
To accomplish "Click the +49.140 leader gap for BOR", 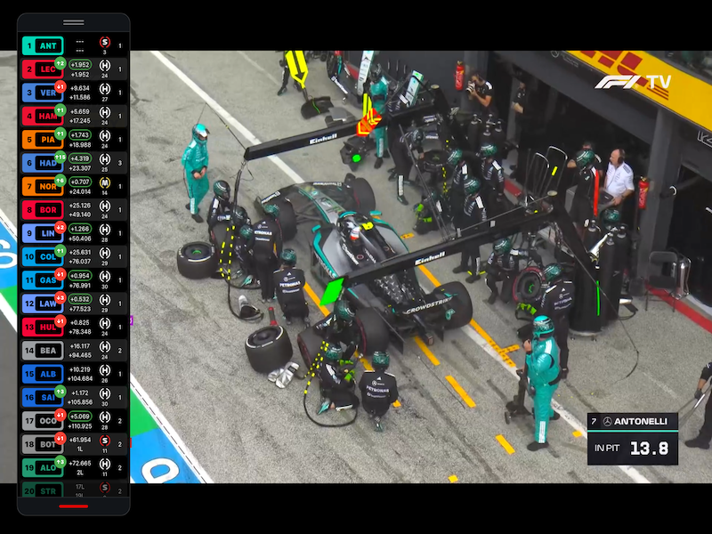I will pyautogui.click(x=79, y=214).
